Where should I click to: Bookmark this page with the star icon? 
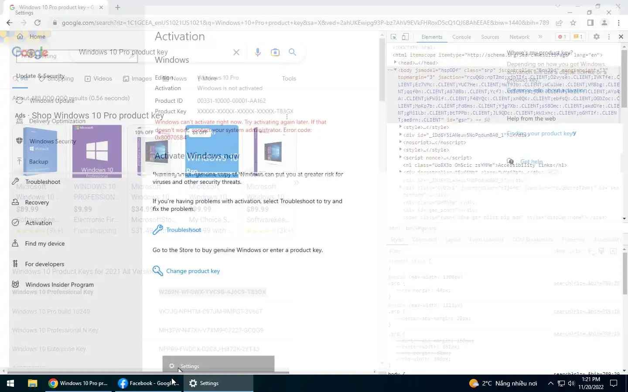[x=573, y=23]
